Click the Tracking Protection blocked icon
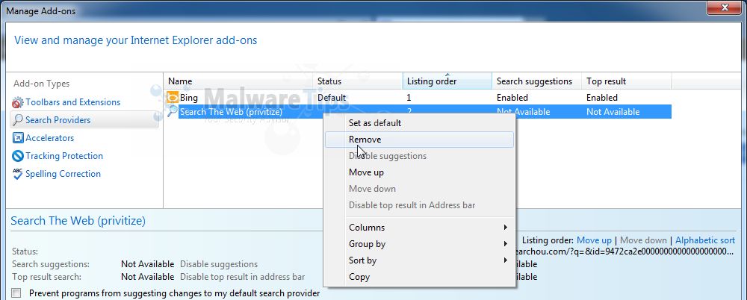The height and width of the screenshot is (300, 747). (18, 156)
